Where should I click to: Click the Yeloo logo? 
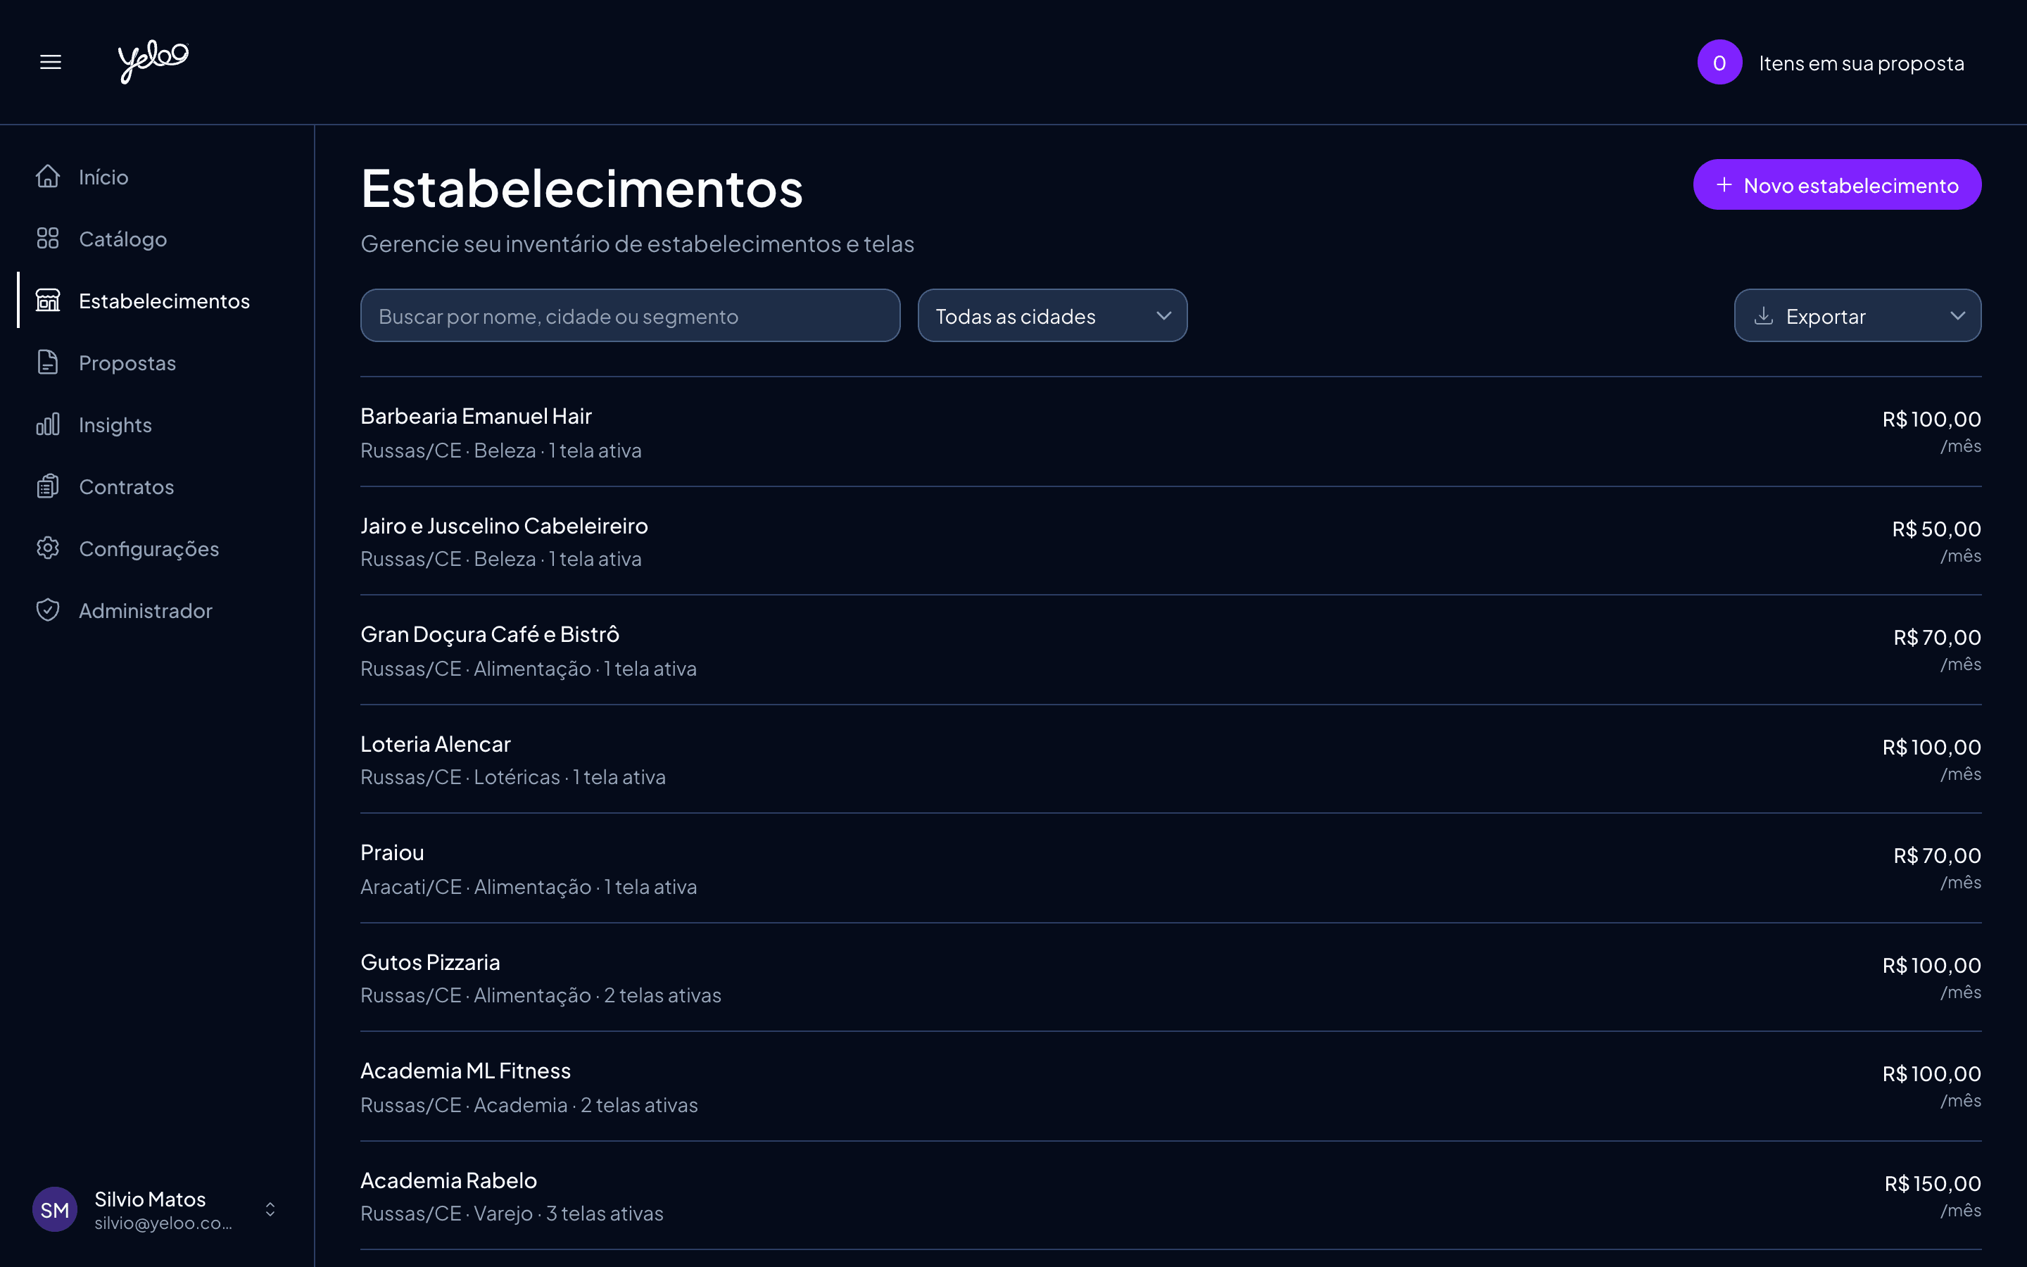coord(153,61)
